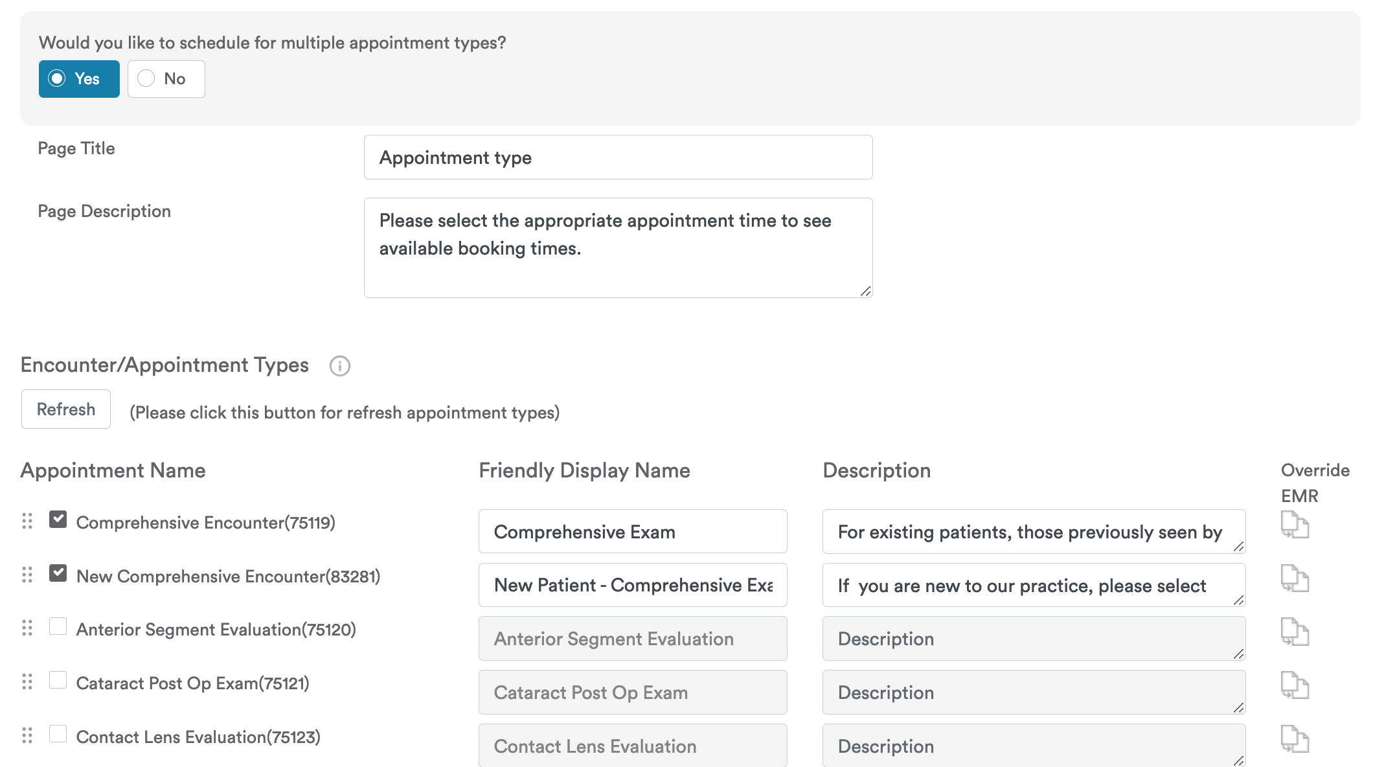Click the Encounter/Appointment Types info icon
This screenshot has height=767, width=1373.
coord(339,366)
